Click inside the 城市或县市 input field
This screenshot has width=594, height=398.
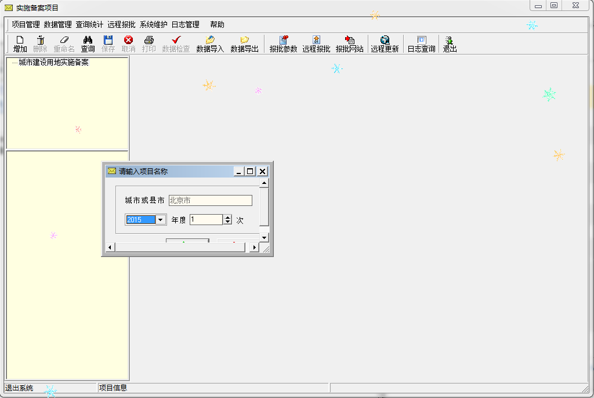pyautogui.click(x=211, y=200)
